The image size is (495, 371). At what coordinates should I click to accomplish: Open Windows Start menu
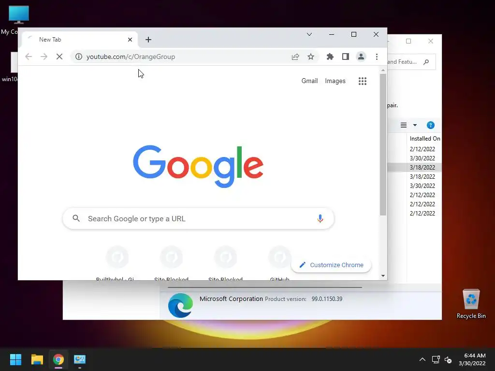(15, 359)
